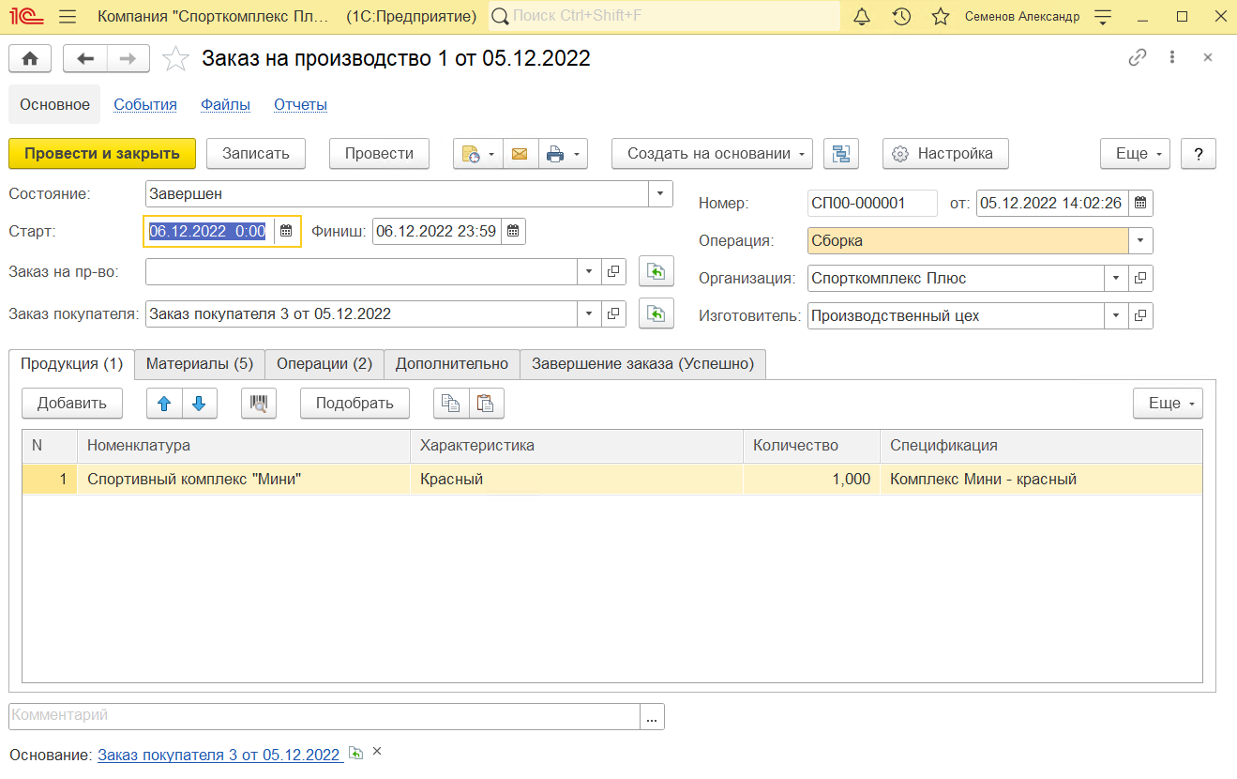Focus the global search field
The image size is (1237, 779).
click(x=665, y=17)
